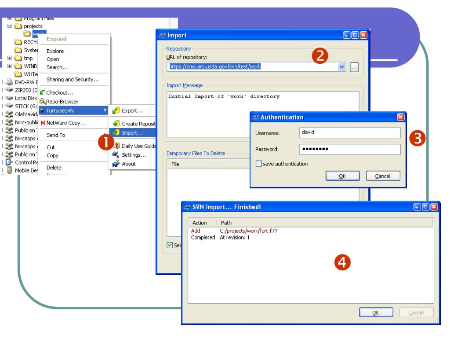Screen dimensions: 450x338
Task: Click OK in the Authentication dialog
Action: pyautogui.click(x=342, y=176)
